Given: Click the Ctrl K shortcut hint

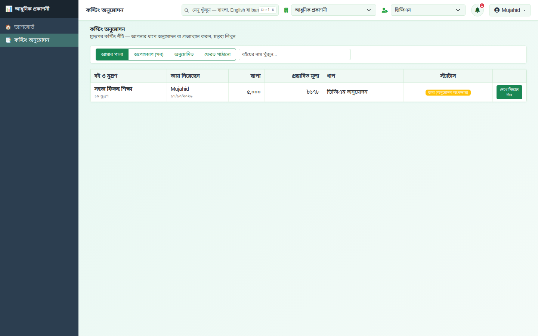Looking at the screenshot, I should coord(268,10).
